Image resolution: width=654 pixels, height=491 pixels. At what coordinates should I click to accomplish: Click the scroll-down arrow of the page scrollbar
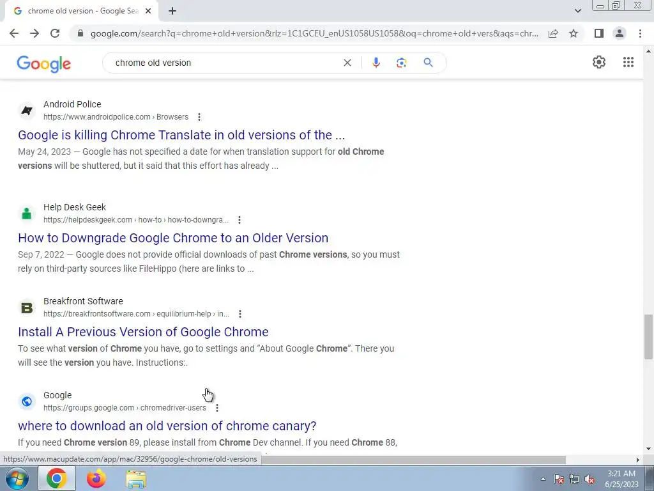pos(648,449)
